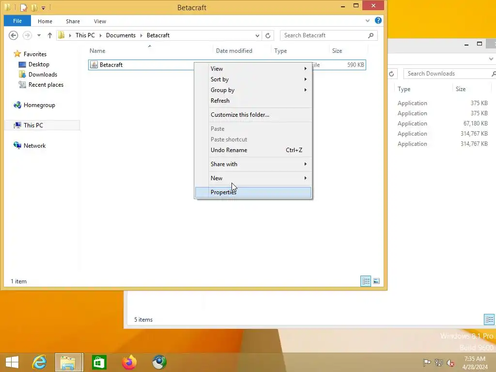Open the Windows Start button
This screenshot has width=496, height=372.
pyautogui.click(x=12, y=362)
